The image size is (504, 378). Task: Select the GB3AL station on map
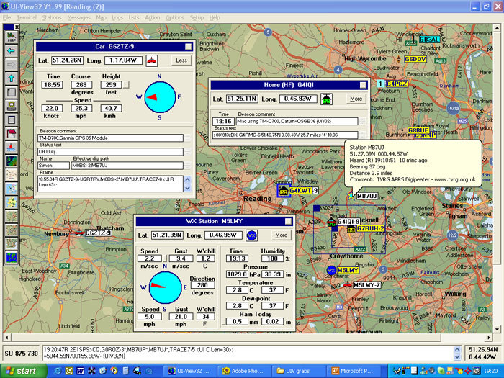pyautogui.click(x=429, y=39)
